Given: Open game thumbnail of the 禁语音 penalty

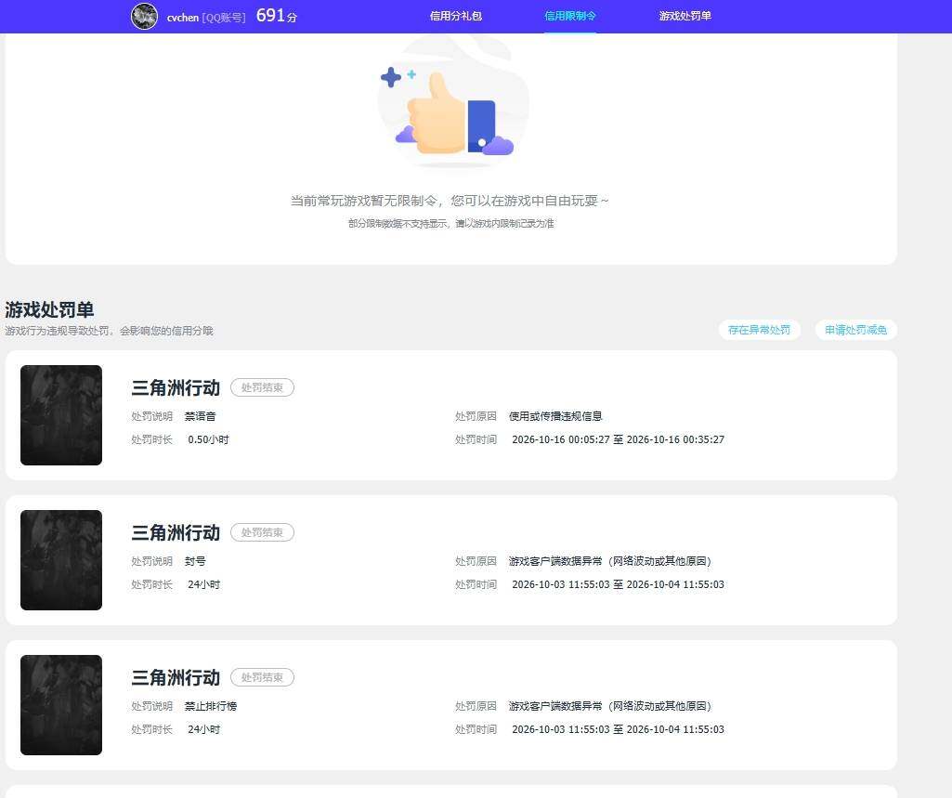Looking at the screenshot, I should coord(61,415).
